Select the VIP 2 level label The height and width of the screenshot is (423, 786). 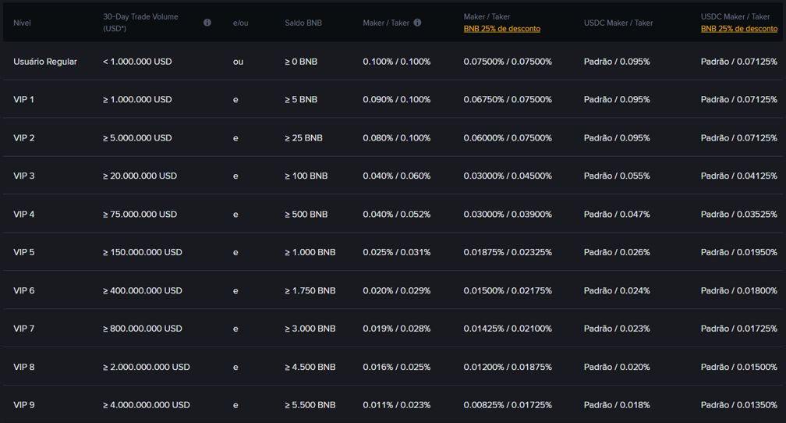[x=24, y=138]
